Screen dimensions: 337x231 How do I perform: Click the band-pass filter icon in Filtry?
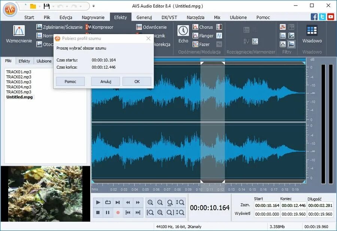[283, 36]
